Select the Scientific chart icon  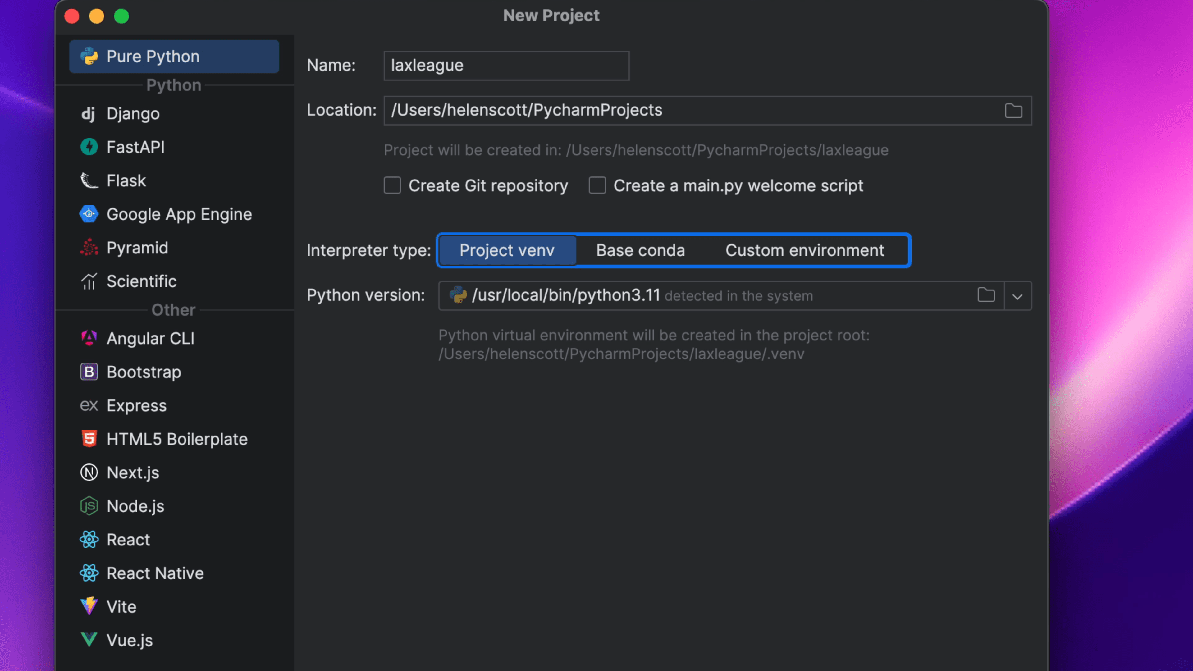(89, 281)
